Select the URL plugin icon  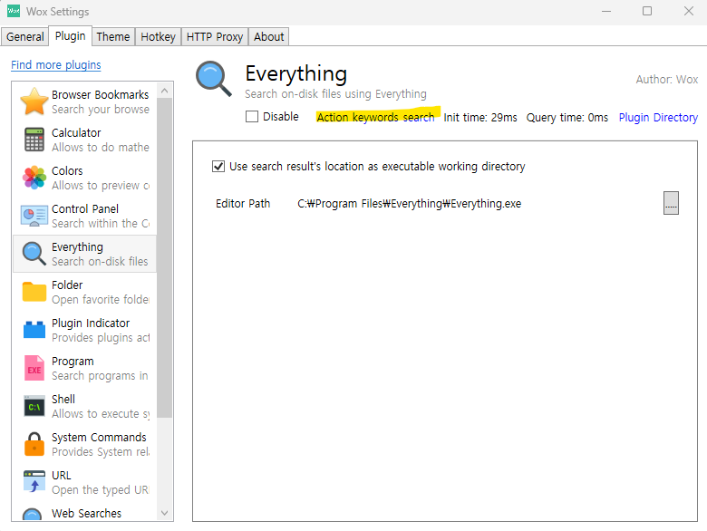click(34, 481)
